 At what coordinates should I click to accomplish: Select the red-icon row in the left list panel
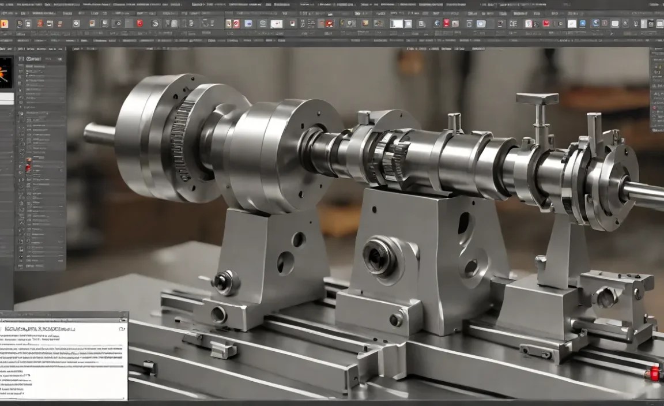[x=42, y=168]
